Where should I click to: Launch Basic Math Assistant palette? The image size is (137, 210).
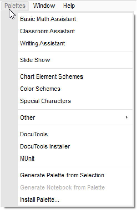[x=75, y=19]
